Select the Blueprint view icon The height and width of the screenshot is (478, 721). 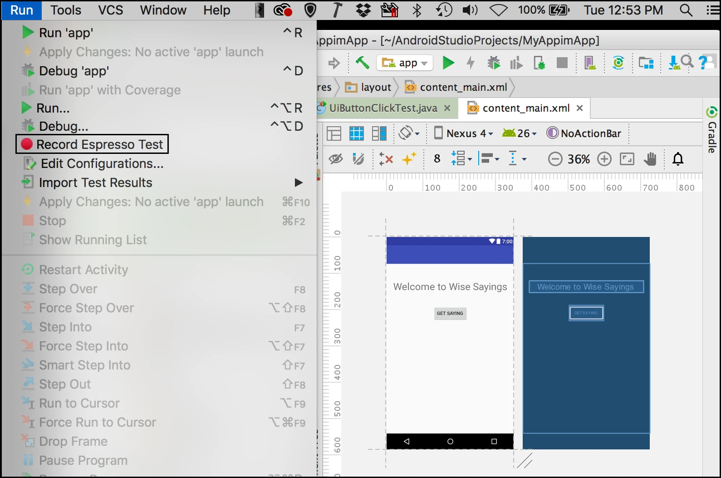coord(357,133)
